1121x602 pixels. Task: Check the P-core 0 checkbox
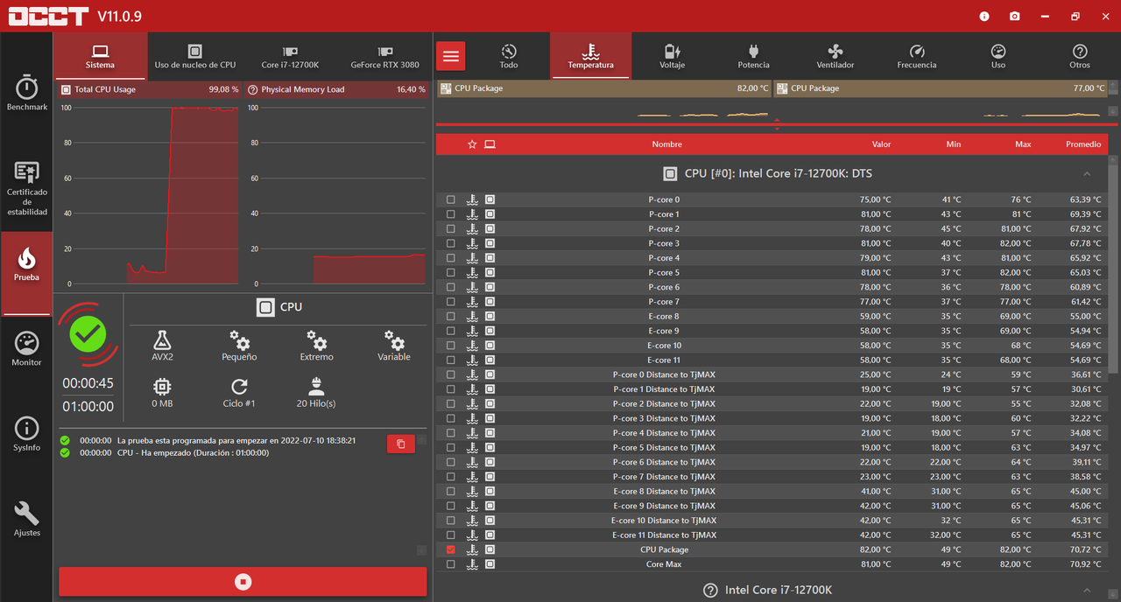[451, 199]
